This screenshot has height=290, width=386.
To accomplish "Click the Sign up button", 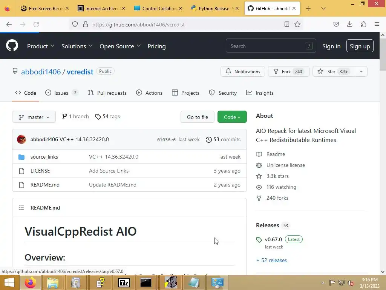I will pyautogui.click(x=360, y=46).
